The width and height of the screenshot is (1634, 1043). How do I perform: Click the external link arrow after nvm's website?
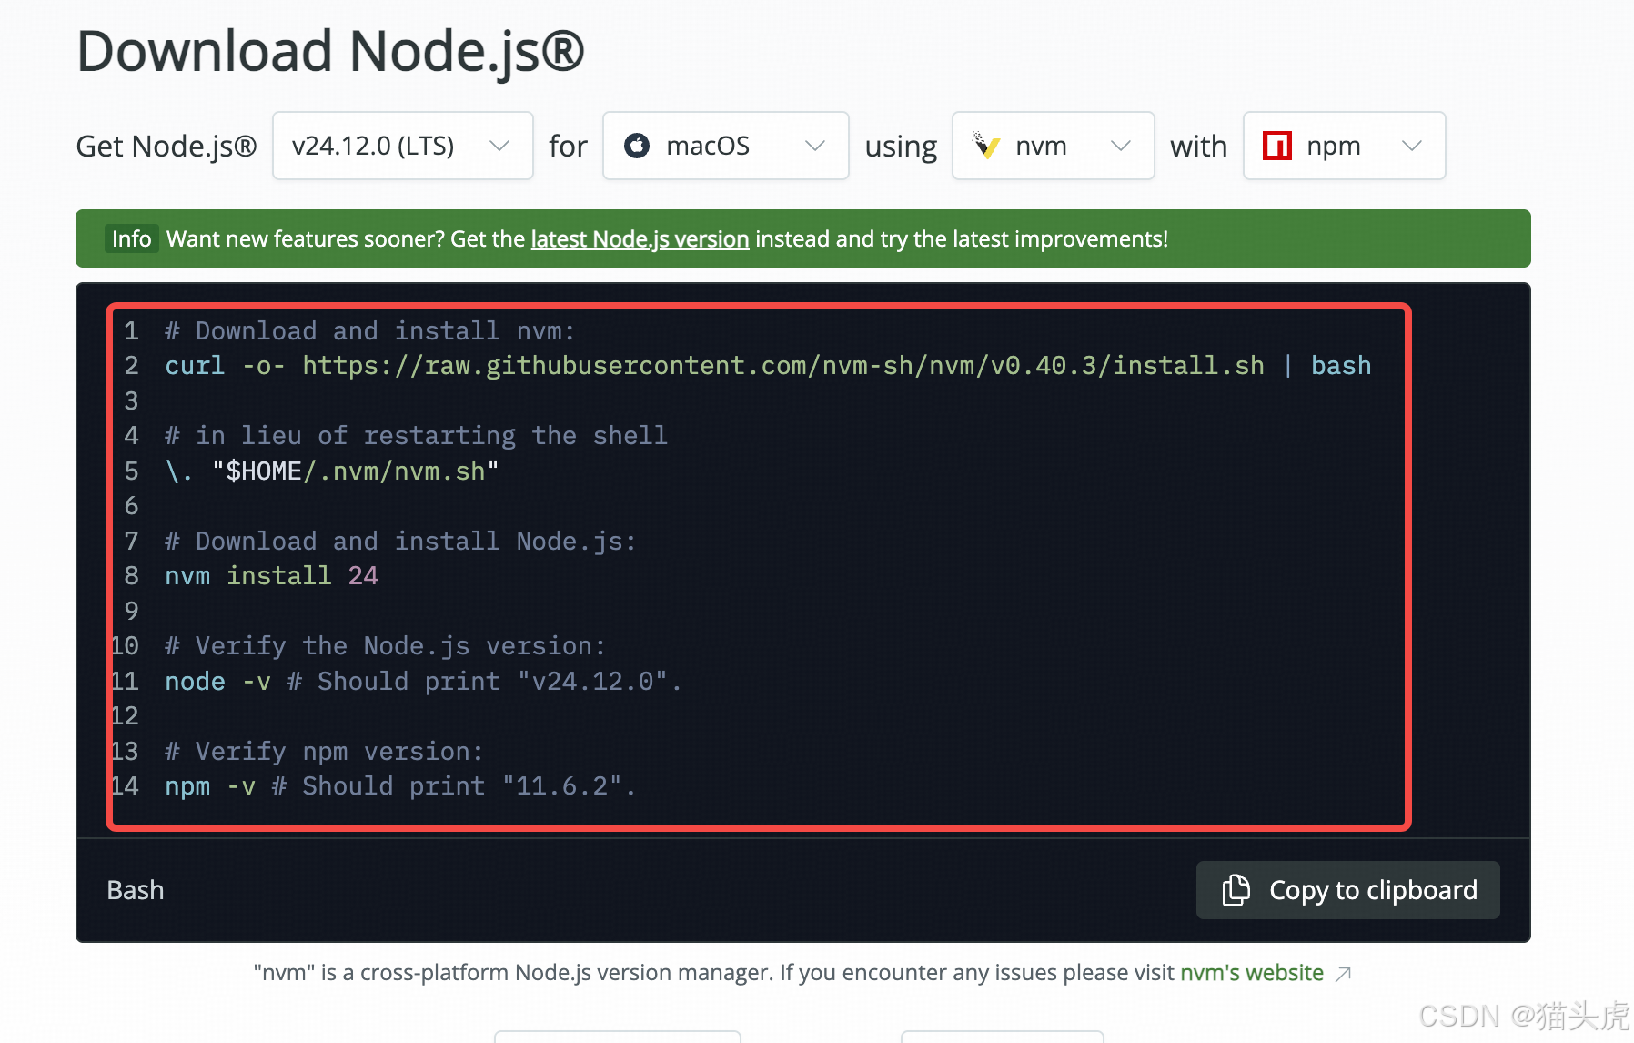point(1343,974)
